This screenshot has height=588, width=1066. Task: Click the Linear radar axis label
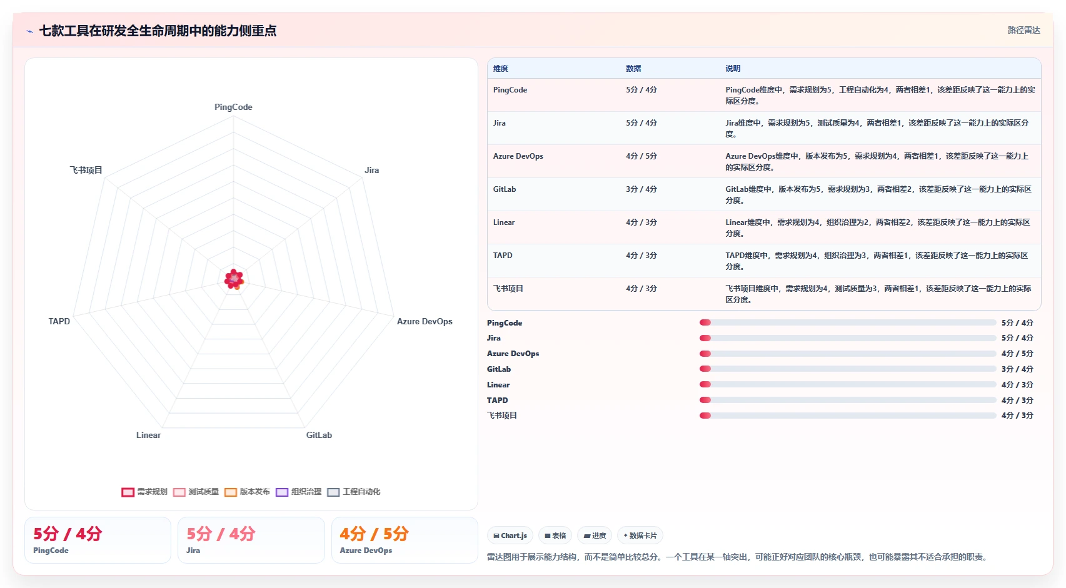tap(149, 435)
